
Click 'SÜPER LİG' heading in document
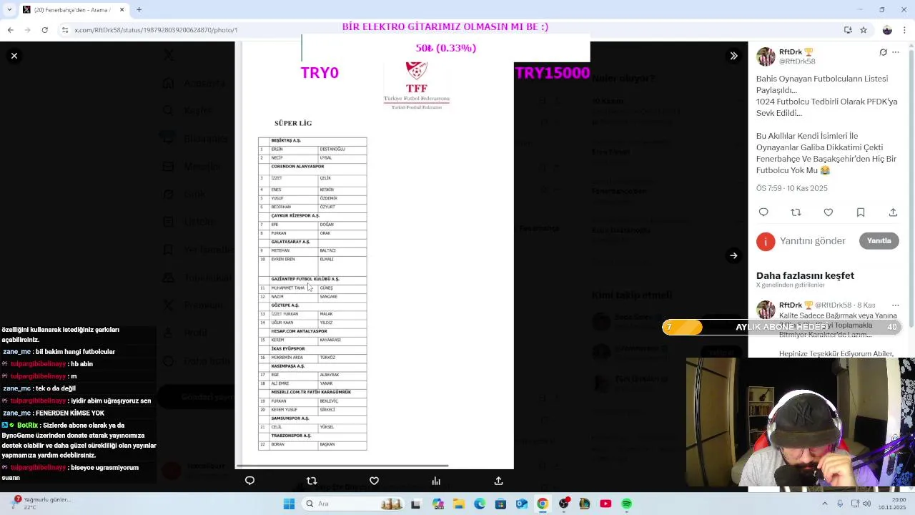pos(293,123)
